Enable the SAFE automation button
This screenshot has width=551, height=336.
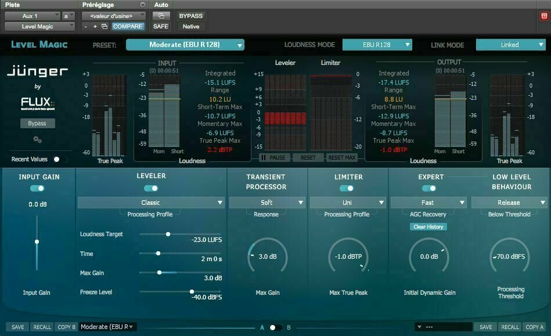click(x=160, y=26)
